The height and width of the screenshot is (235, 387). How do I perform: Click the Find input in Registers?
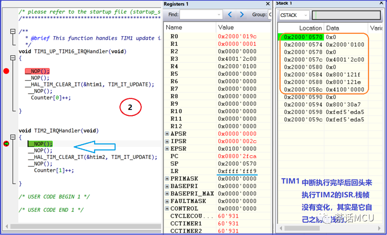click(x=198, y=14)
